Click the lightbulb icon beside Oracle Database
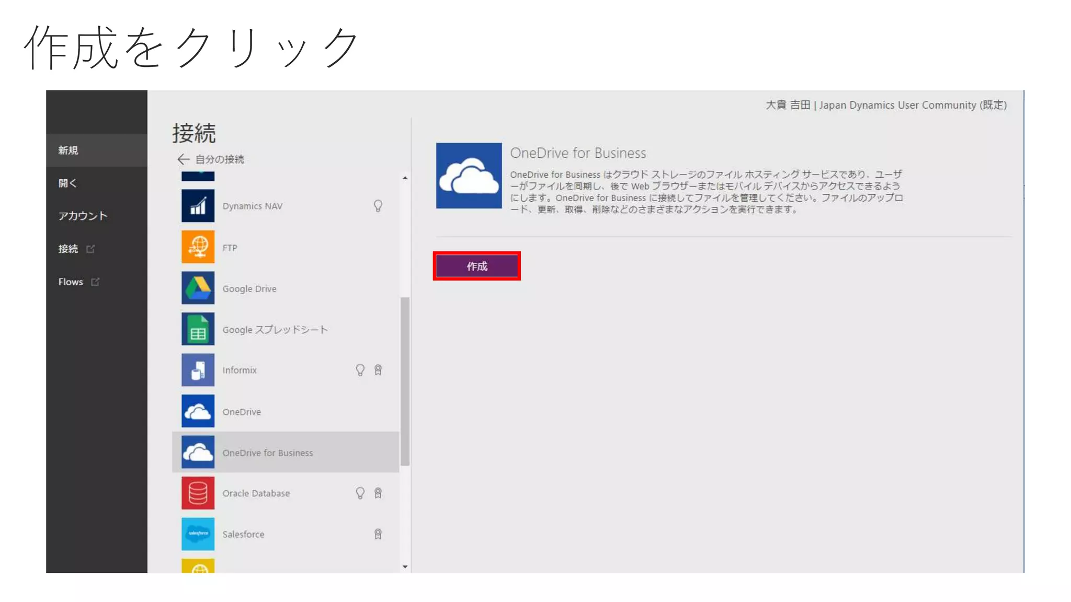1071x602 pixels. point(360,493)
